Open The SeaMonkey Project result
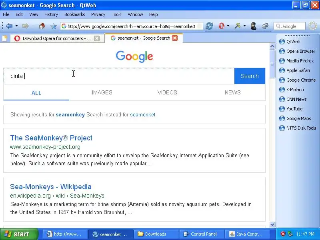 [x=51, y=138]
